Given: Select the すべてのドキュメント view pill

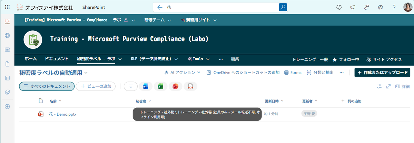Looking at the screenshot, I should [47, 86].
